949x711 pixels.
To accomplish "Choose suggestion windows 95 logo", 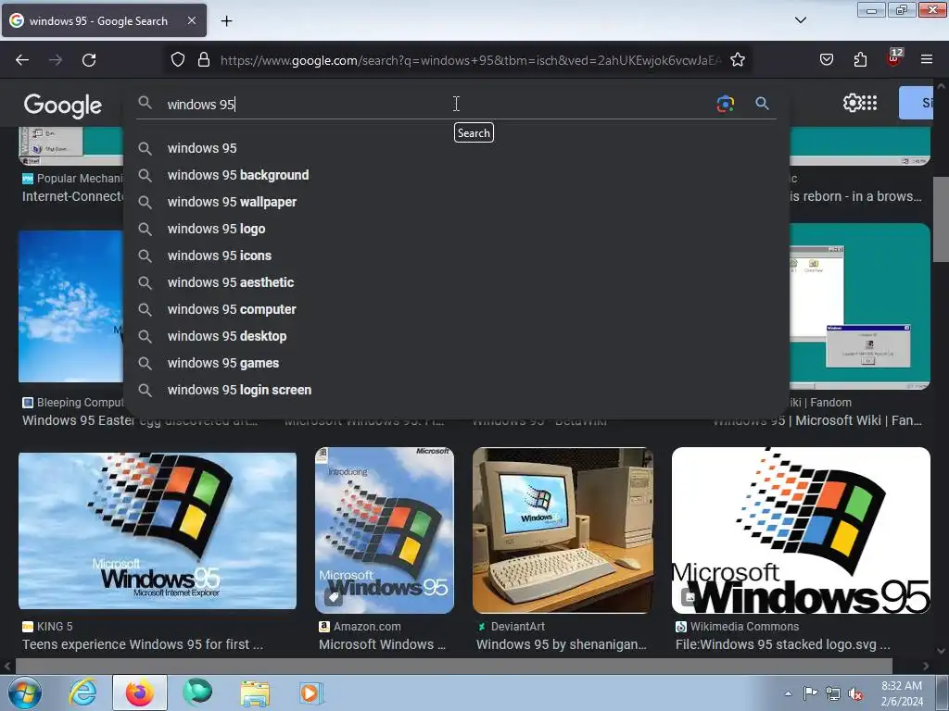I will [x=456, y=229].
